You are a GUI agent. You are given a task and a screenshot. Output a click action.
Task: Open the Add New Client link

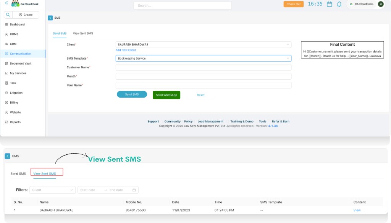coord(126,50)
